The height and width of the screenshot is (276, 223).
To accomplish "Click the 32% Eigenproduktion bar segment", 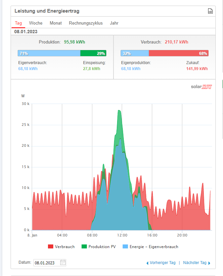I will (x=135, y=53).
